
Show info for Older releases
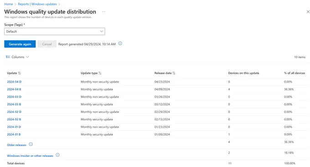(31, 144)
